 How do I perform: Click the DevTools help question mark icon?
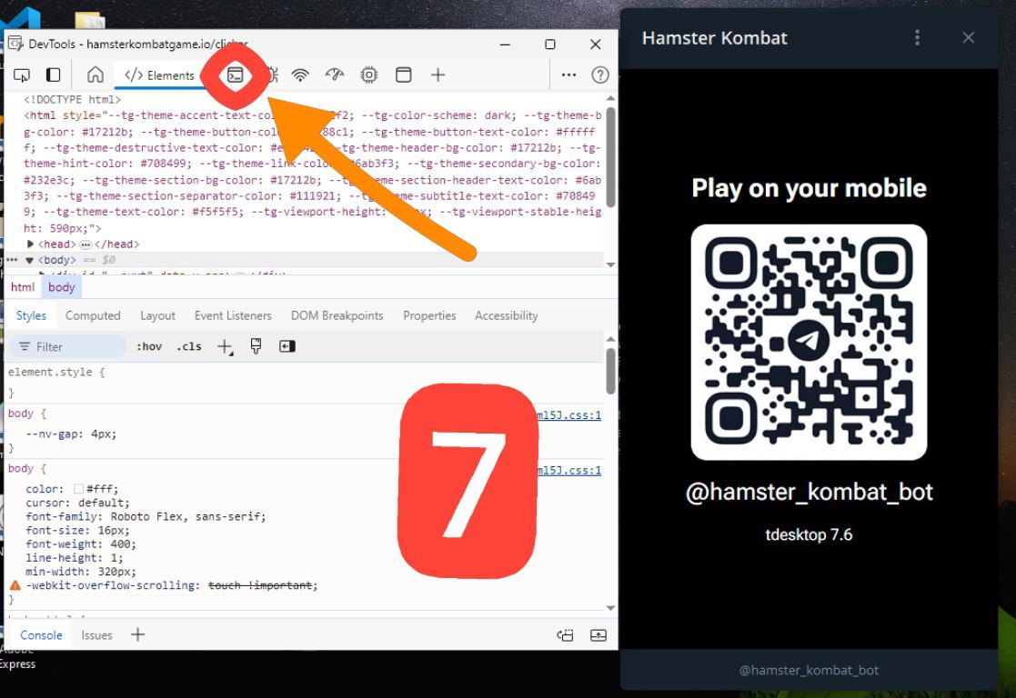pos(600,75)
